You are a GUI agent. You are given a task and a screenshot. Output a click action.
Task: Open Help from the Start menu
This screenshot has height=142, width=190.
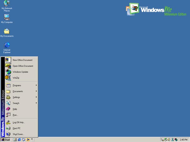21,109
